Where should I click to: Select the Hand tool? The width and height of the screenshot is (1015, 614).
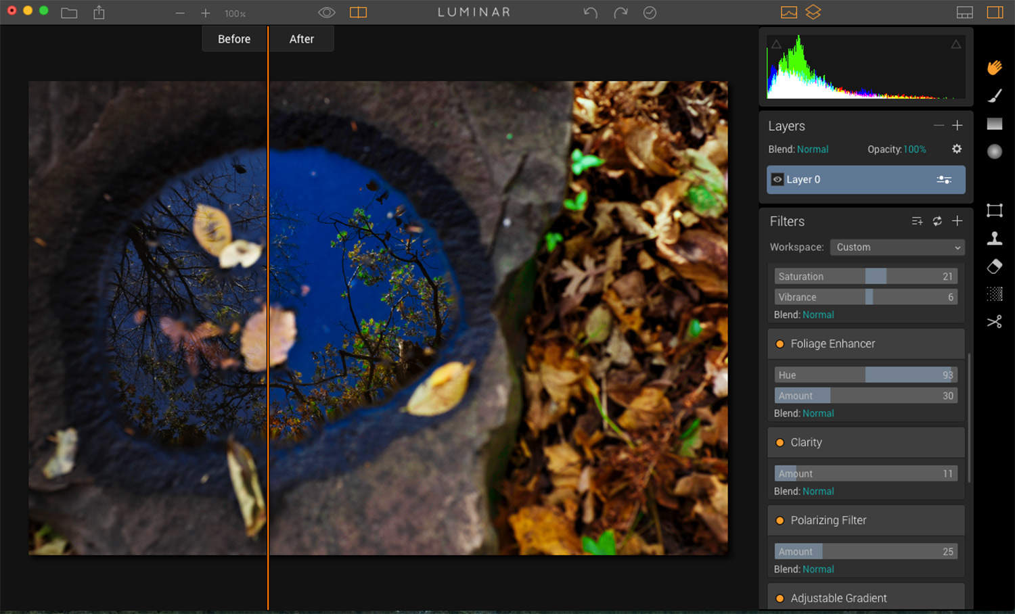click(x=994, y=66)
